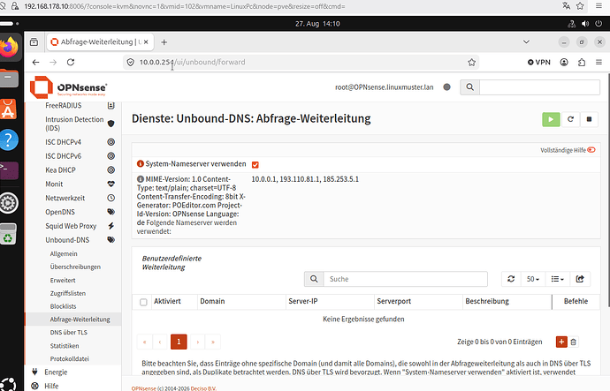Open the Firefox extensions icon
The width and height of the screenshot is (610, 391).
point(582,62)
